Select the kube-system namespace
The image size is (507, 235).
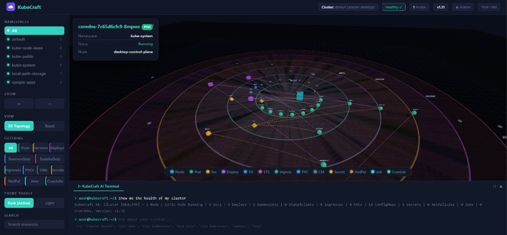point(34,65)
